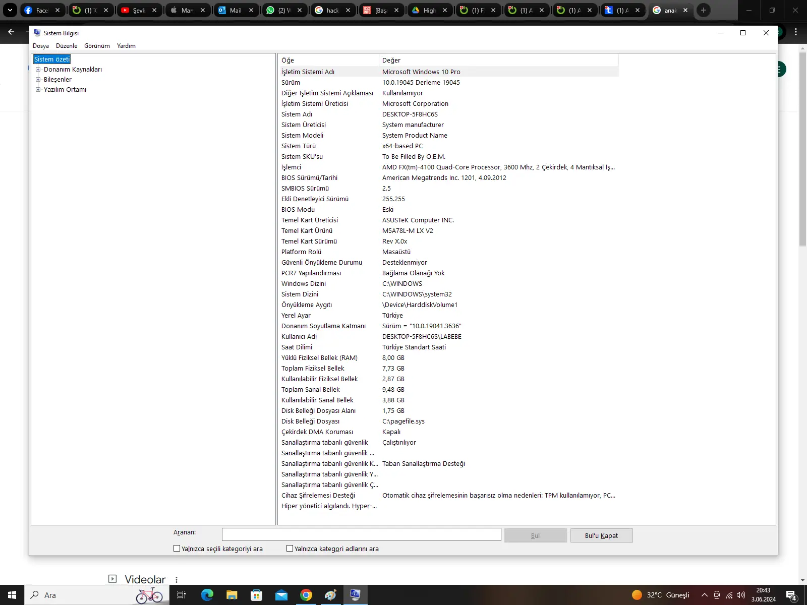Expand the Bileşenler tree node

pyautogui.click(x=38, y=80)
